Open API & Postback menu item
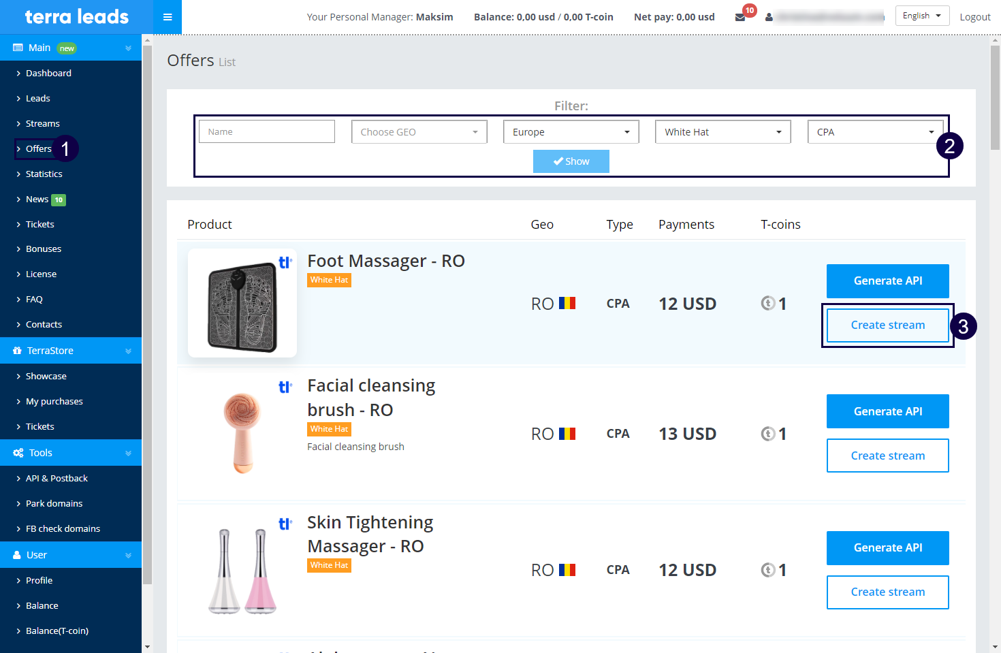Viewport: 1001px width, 653px height. click(x=57, y=479)
